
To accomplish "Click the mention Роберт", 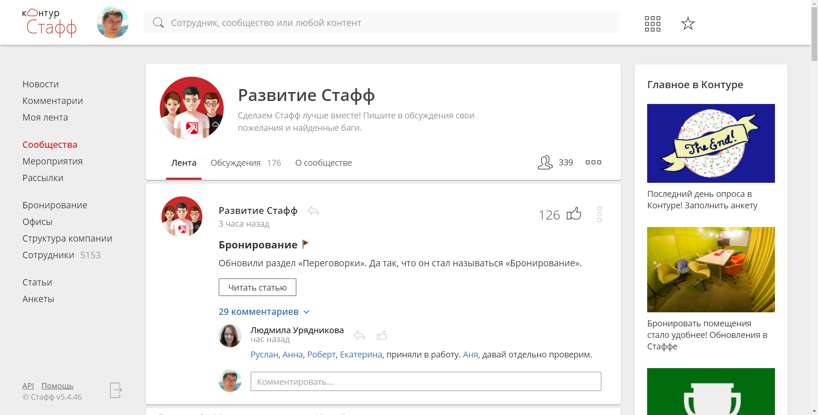I will [321, 354].
